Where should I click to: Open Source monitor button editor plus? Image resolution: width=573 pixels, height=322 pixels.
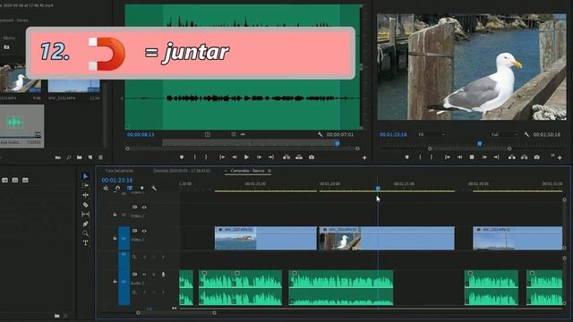364,157
